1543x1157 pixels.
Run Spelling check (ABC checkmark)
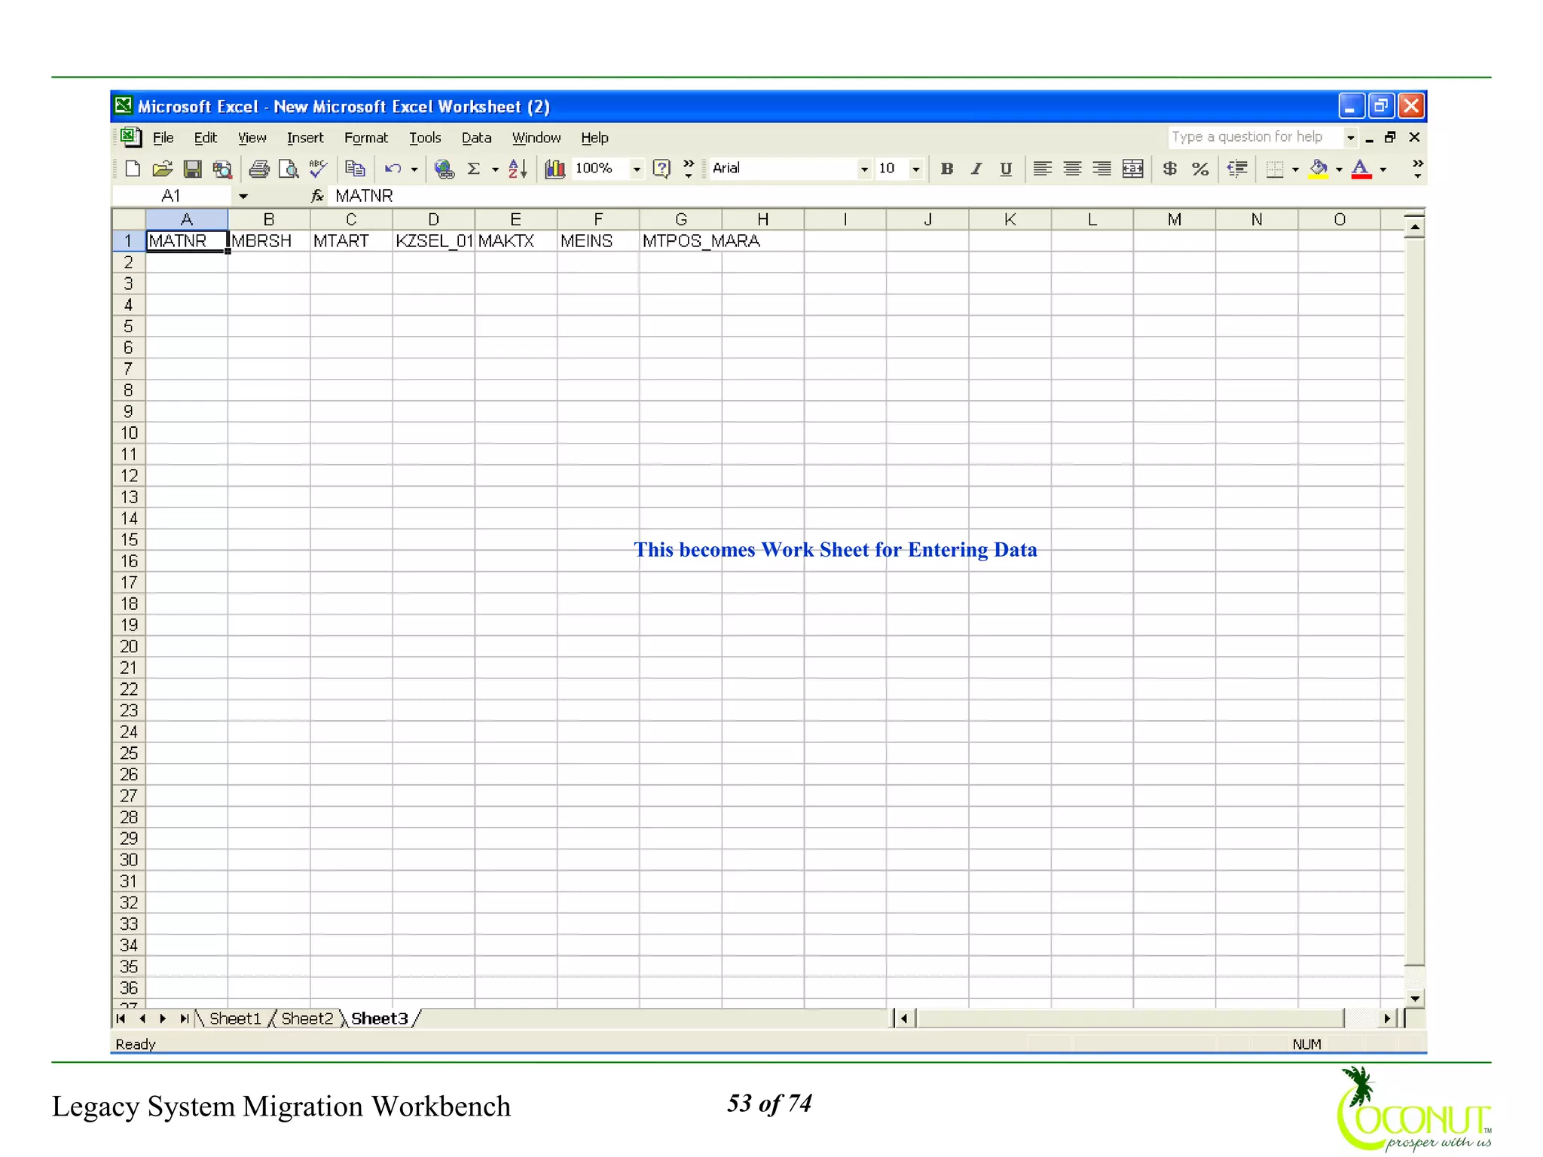[318, 169]
